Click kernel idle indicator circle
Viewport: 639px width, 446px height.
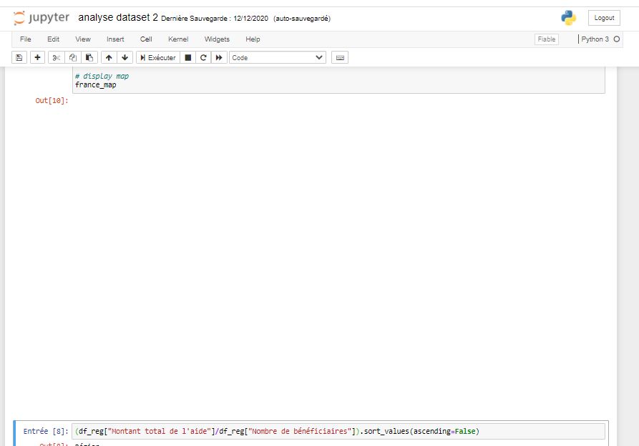point(617,39)
